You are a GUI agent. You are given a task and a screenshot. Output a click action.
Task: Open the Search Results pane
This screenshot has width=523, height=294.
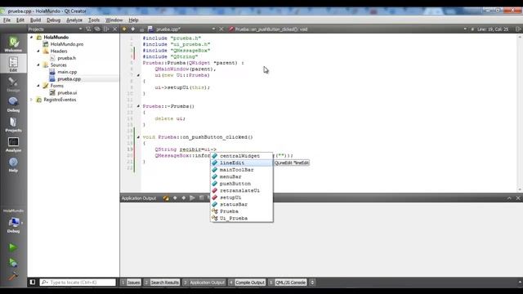[x=162, y=283]
